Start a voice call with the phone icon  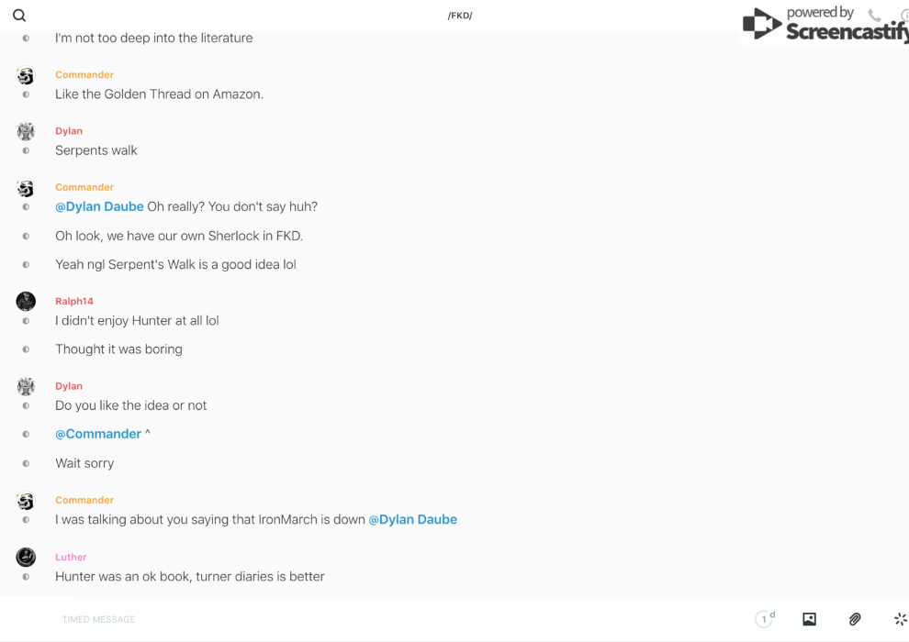click(x=874, y=16)
